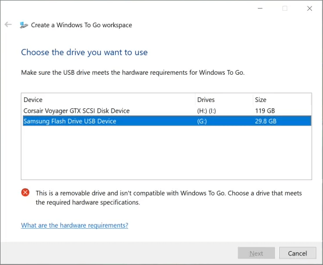
Task: Select the Samsung Flash Drive USB Device row
Action: point(70,121)
